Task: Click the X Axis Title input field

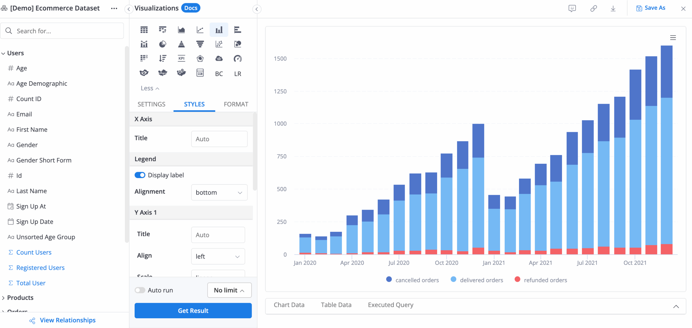Action: pyautogui.click(x=219, y=139)
